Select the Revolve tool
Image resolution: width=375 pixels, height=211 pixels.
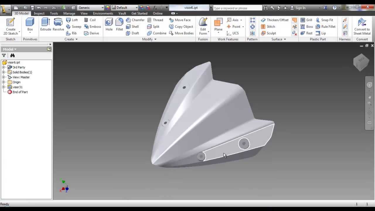click(58, 24)
